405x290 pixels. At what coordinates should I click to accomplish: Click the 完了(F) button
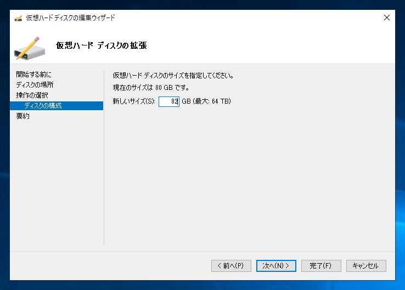(321, 266)
